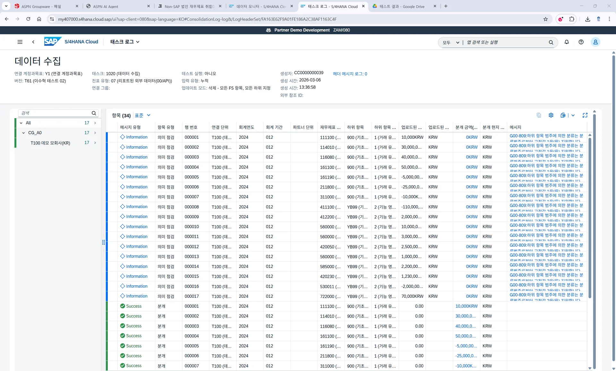The height and width of the screenshot is (371, 616).
Task: Select T100 데모 모회사(KR) tree item
Action: click(50, 143)
